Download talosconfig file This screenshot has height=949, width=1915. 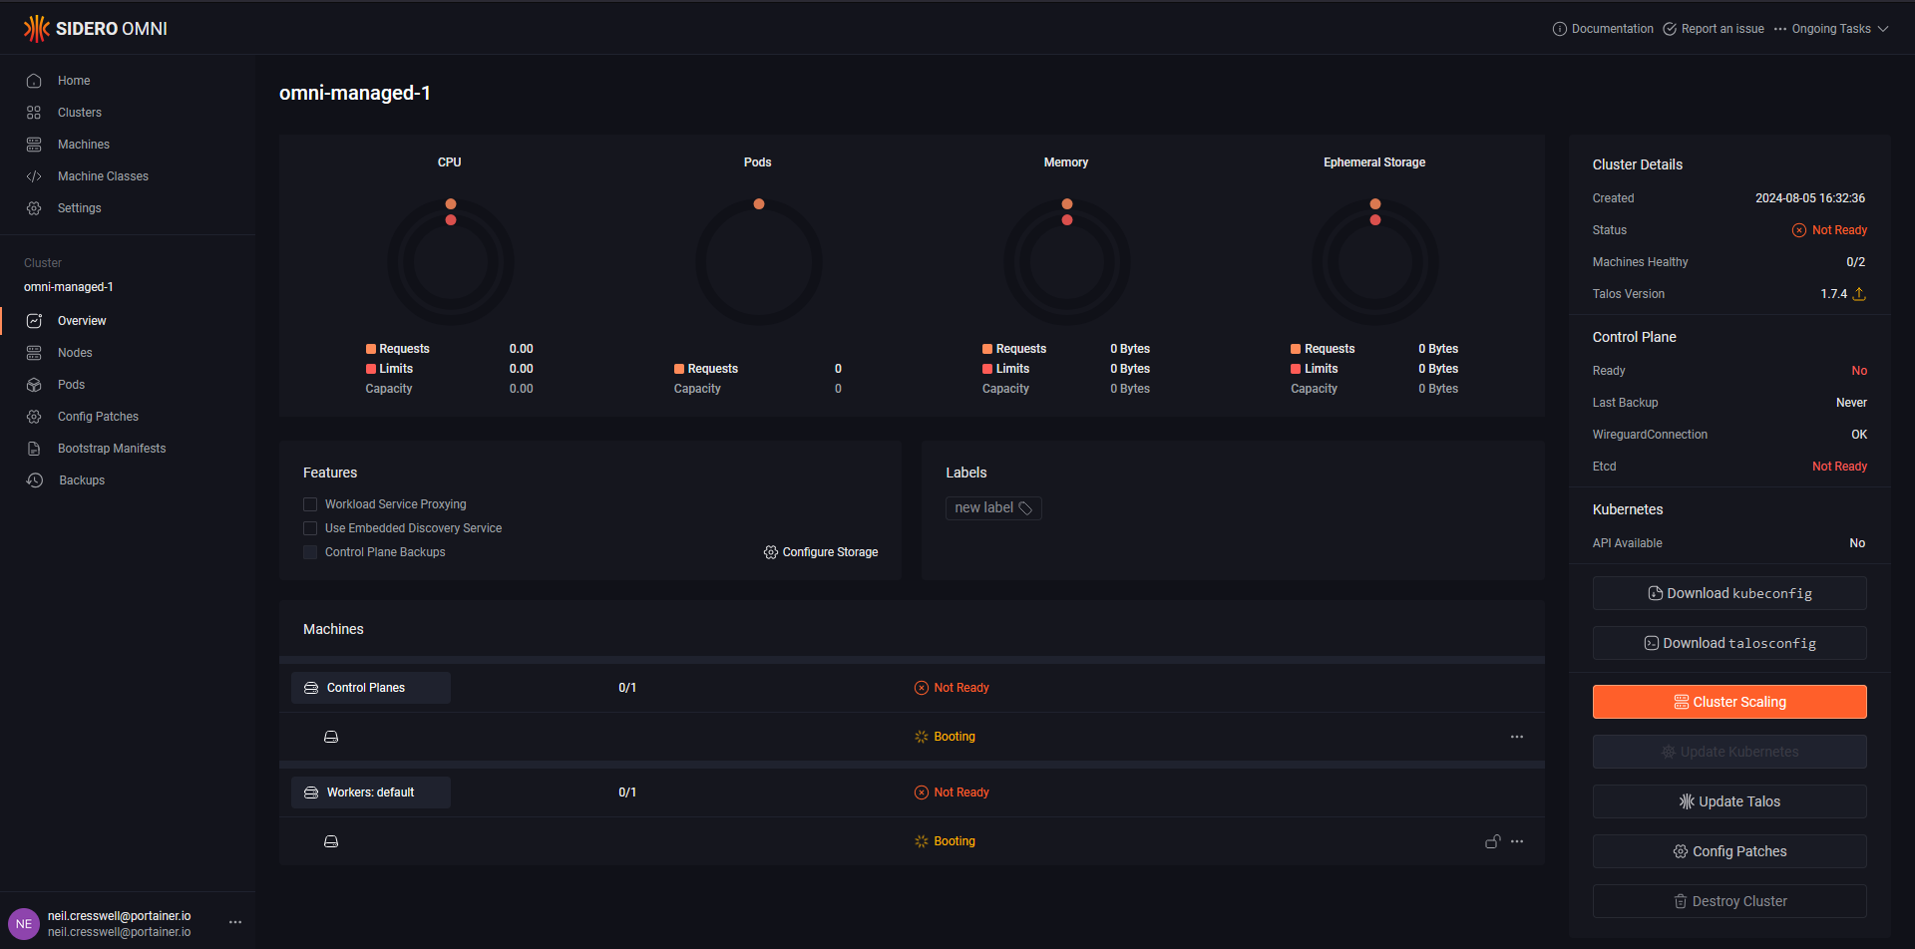(x=1729, y=643)
